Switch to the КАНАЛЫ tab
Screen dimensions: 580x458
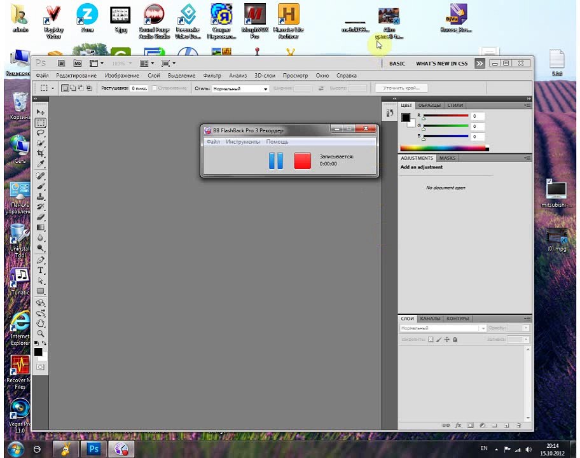pyautogui.click(x=430, y=319)
